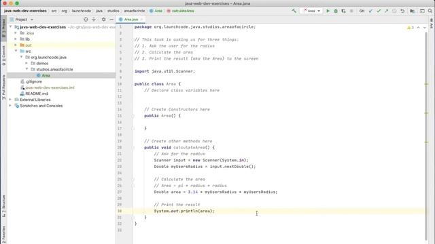Run the Area configuration with green play icon
Image resolution: width=435 pixels, height=244 pixels.
pos(328,11)
